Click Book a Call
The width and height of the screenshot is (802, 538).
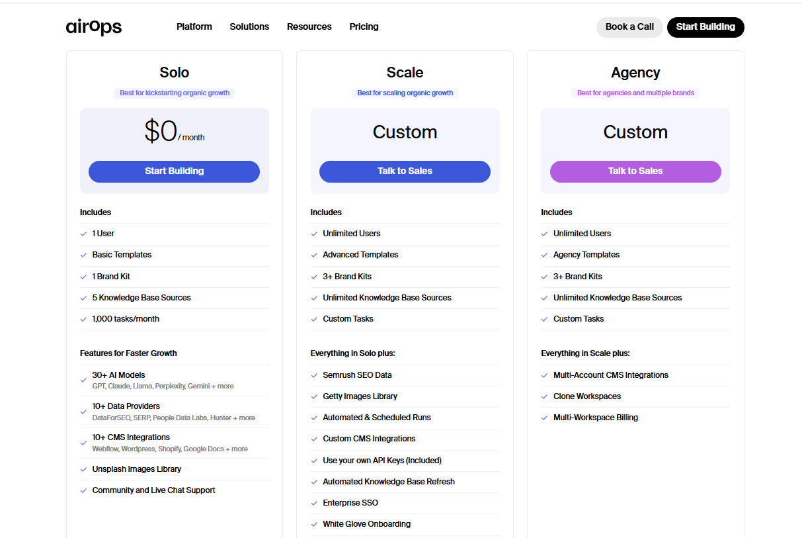pos(629,27)
